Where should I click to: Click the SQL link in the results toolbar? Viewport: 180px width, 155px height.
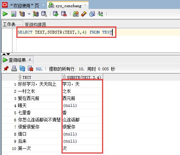[x=39, y=69]
